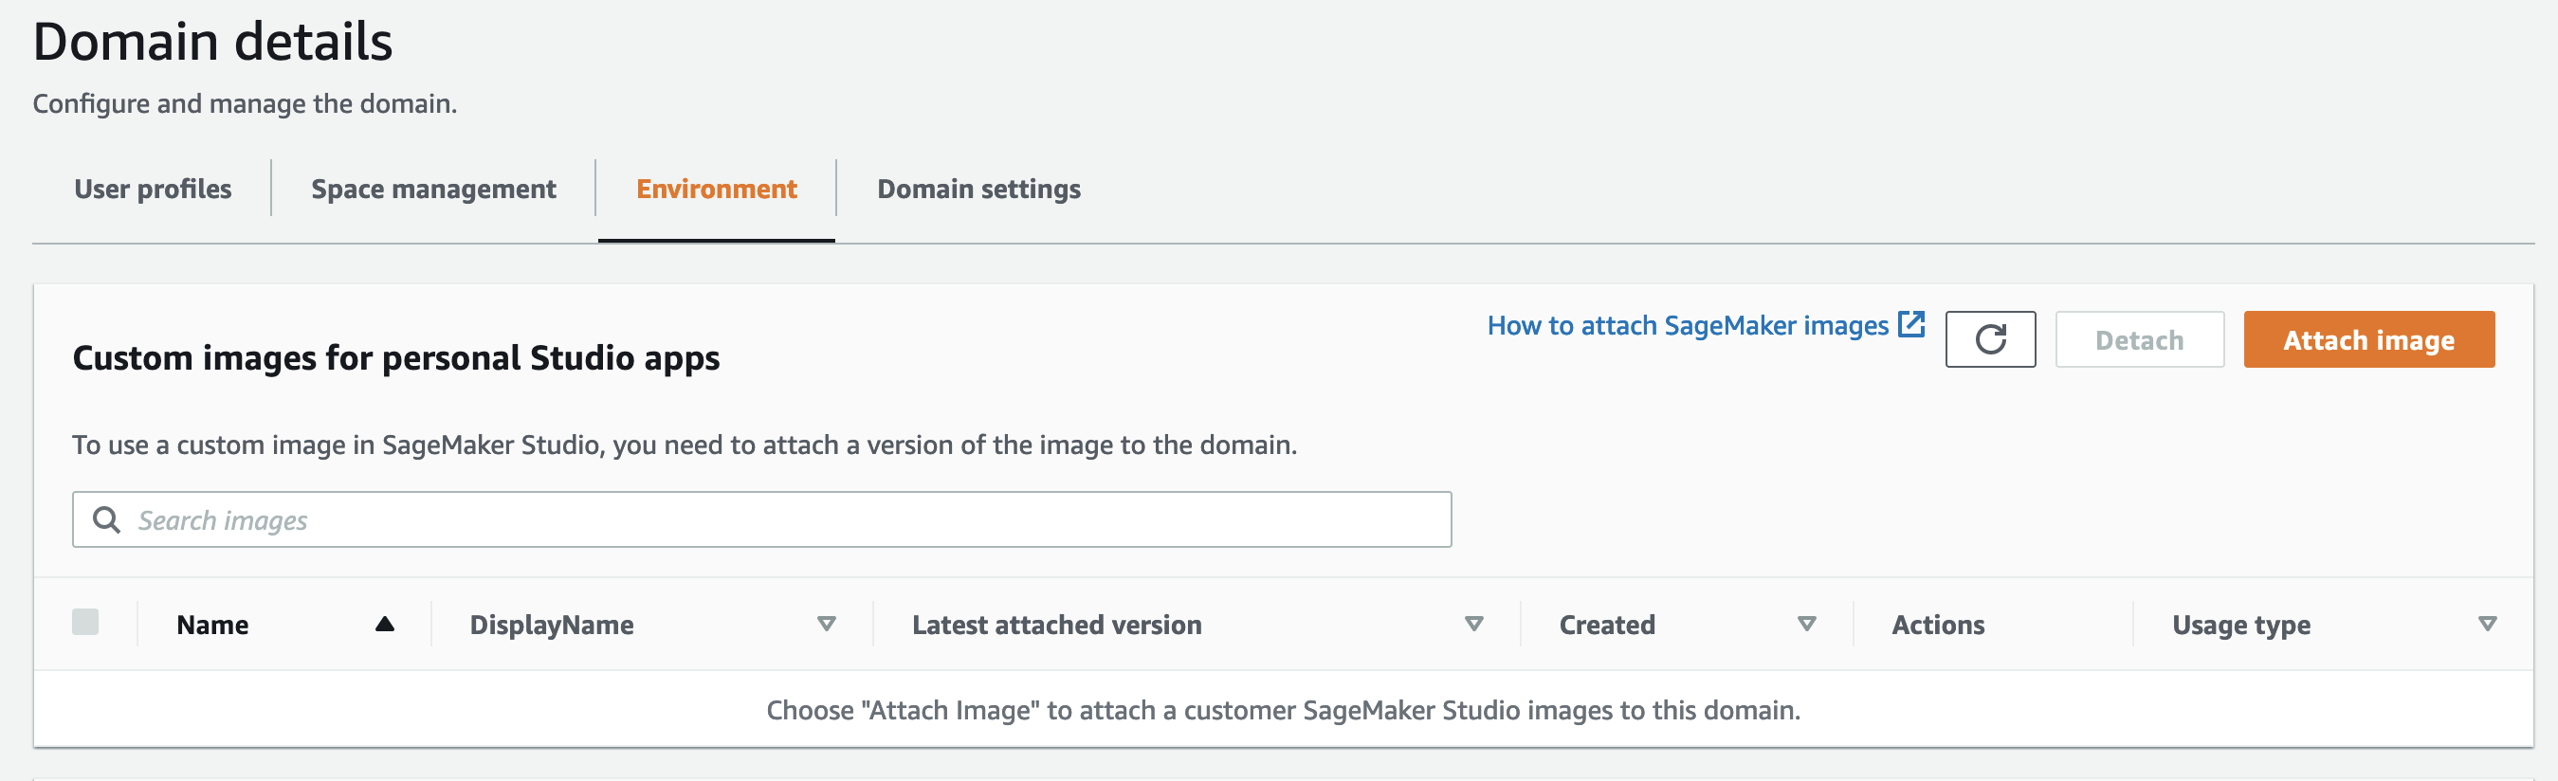The image size is (2558, 781).
Task: Click the Created column sort arrow
Action: (x=1806, y=625)
